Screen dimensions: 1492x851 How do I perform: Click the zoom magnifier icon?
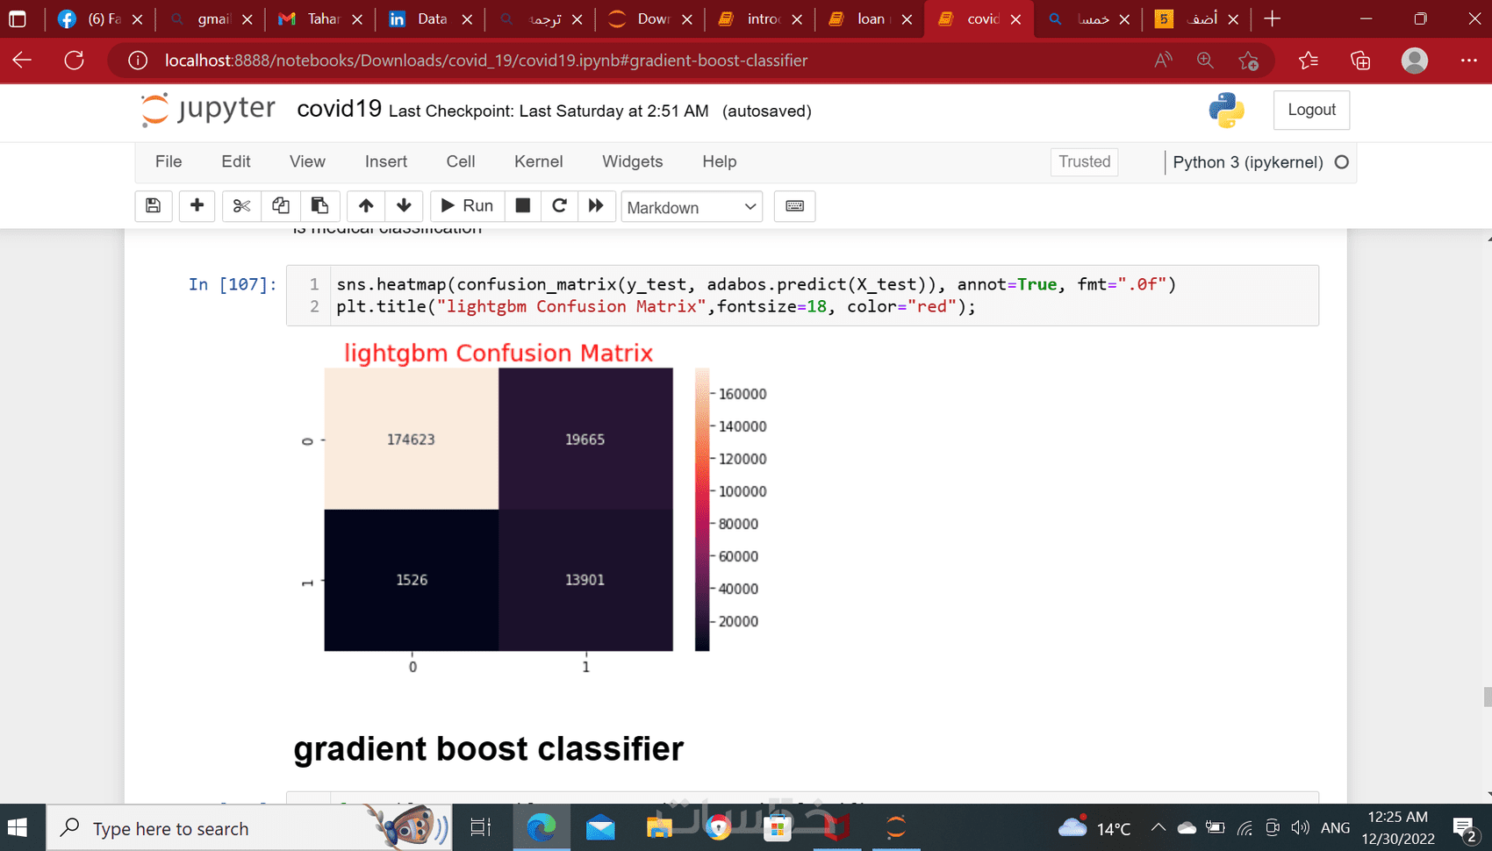pyautogui.click(x=1205, y=60)
